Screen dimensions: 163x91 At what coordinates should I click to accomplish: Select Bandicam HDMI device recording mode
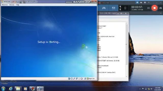(114, 8)
